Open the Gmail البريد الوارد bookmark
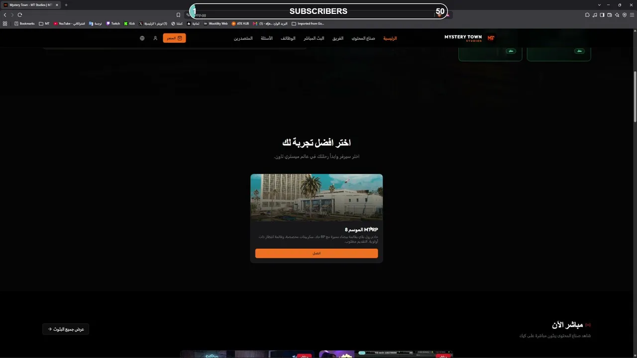The image size is (637, 358). coord(270,23)
